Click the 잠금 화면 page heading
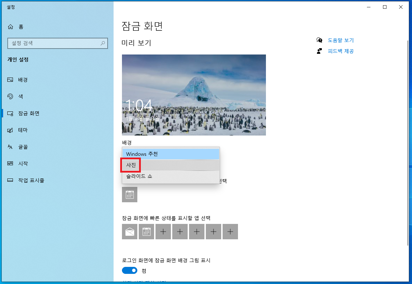 pyautogui.click(x=143, y=26)
